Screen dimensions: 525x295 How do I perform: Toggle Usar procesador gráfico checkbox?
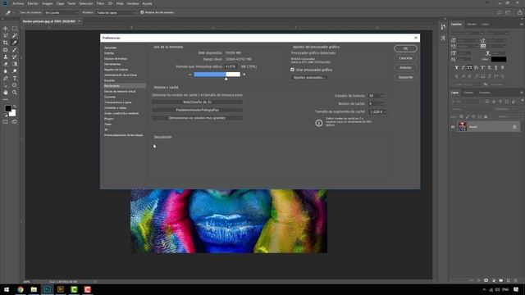(292, 70)
